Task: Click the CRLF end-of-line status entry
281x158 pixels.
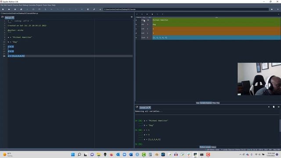Action: (x=266, y=150)
